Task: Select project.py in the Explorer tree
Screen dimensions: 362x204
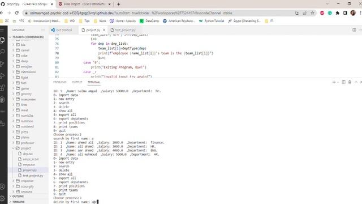Action: [29, 170]
